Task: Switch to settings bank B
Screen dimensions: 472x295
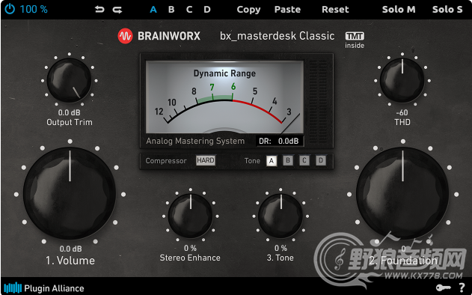Action: 171,10
